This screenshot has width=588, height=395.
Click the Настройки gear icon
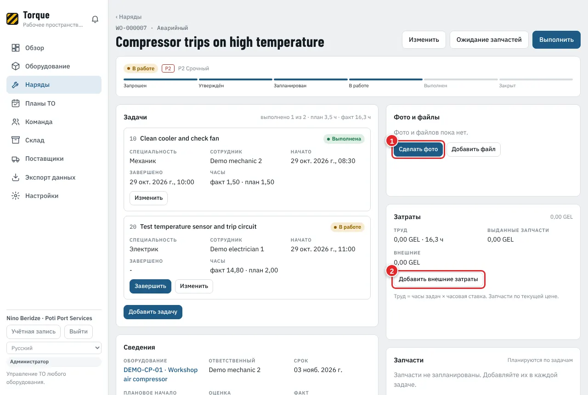pos(16,196)
